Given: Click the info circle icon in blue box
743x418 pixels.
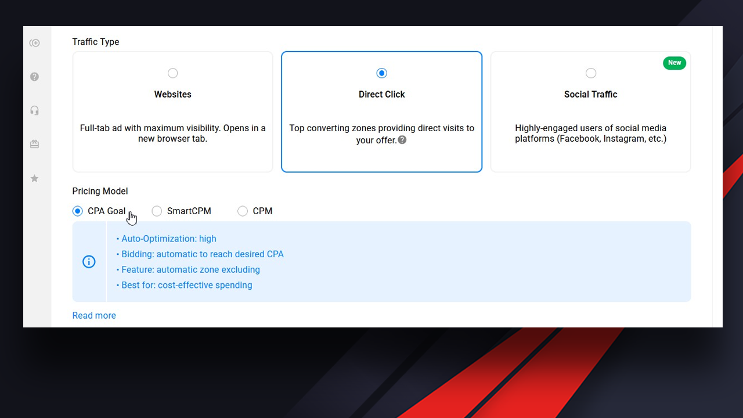Looking at the screenshot, I should 89,262.
